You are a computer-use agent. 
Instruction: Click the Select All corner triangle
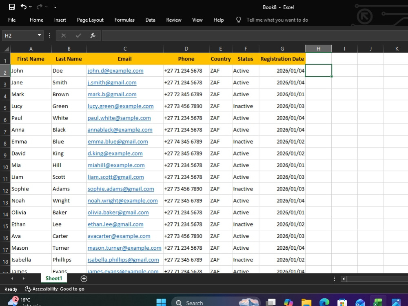point(6,49)
